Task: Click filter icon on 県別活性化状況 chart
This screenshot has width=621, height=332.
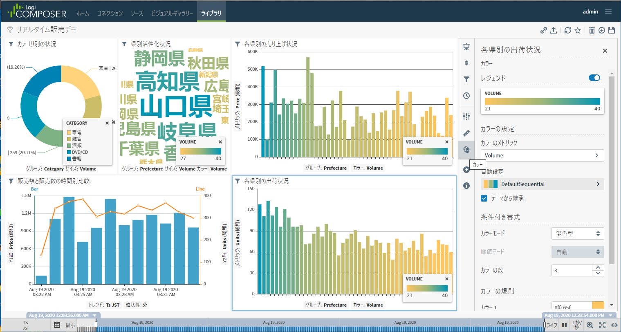Action: pos(124,44)
